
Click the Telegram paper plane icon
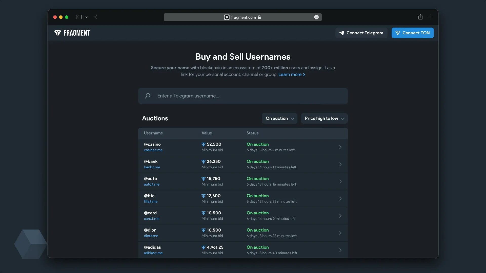(341, 33)
